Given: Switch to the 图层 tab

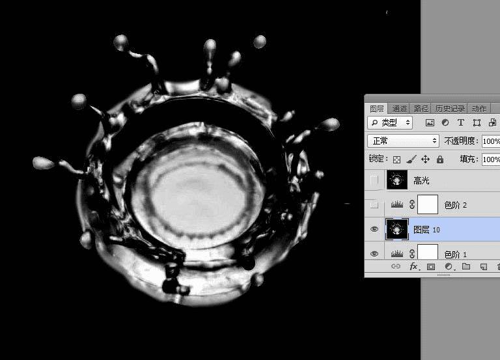Looking at the screenshot, I should point(376,109).
